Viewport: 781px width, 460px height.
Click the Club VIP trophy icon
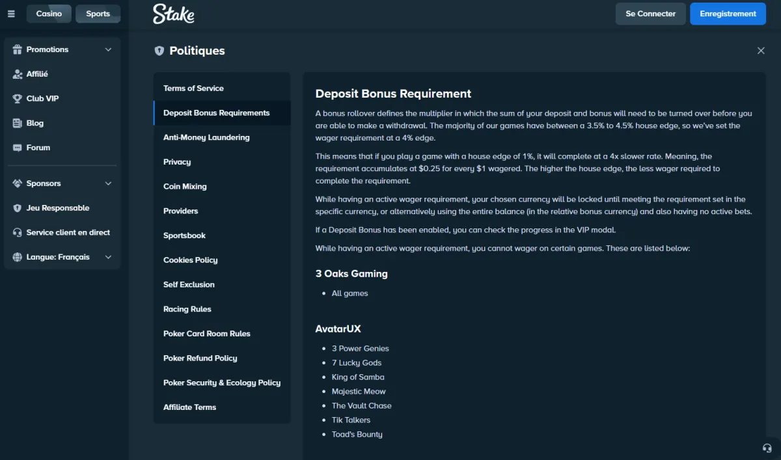click(x=18, y=99)
